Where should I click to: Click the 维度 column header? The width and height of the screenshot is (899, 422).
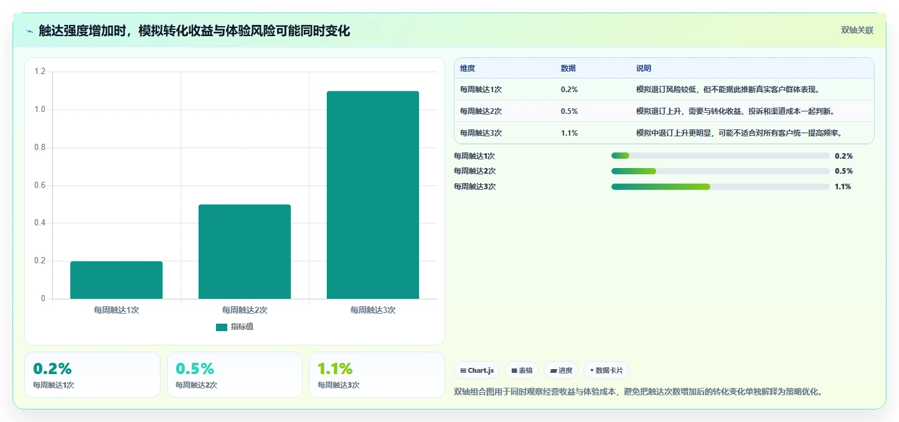[x=468, y=68]
